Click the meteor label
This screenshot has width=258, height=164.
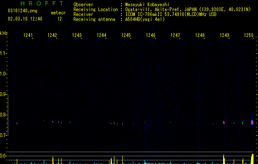tap(58, 13)
